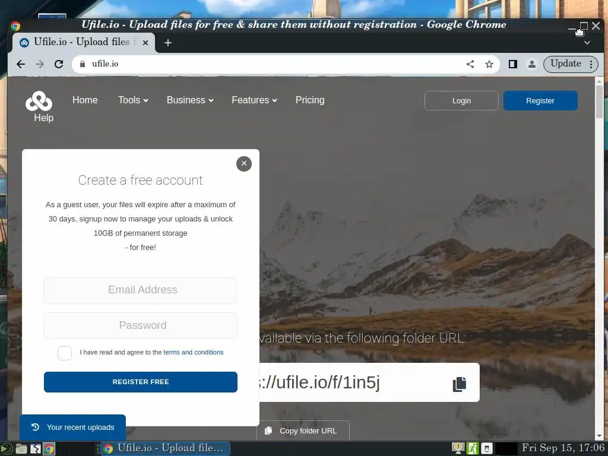
Task: Open the Pricing page
Action: click(310, 100)
